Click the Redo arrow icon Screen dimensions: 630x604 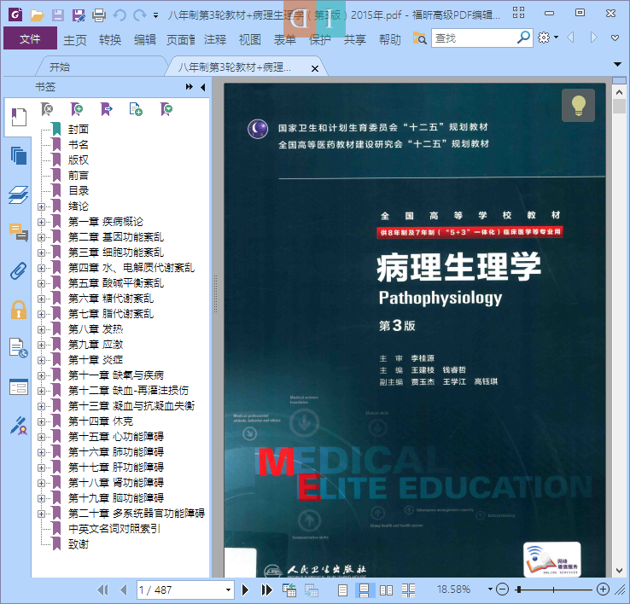pos(139,15)
